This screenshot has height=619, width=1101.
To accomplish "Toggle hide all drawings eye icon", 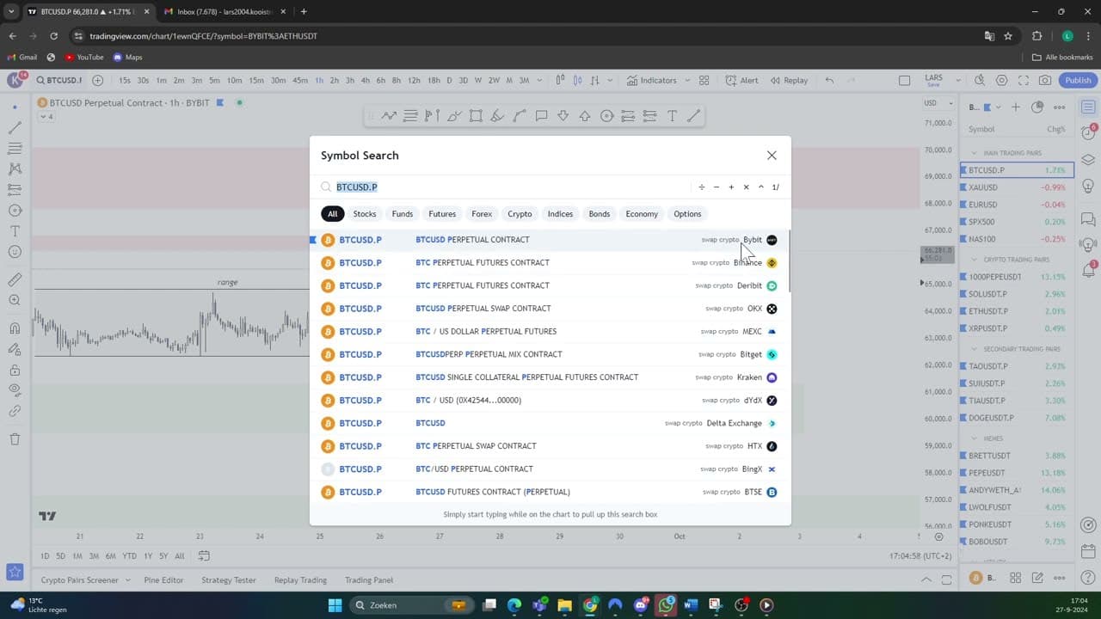I will point(15,390).
